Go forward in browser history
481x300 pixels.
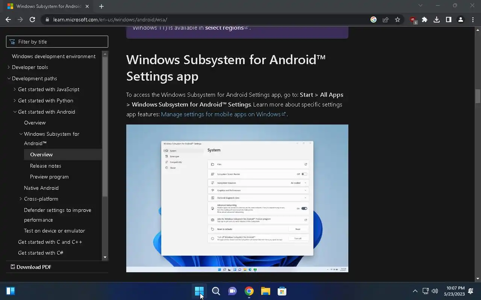coord(20,19)
